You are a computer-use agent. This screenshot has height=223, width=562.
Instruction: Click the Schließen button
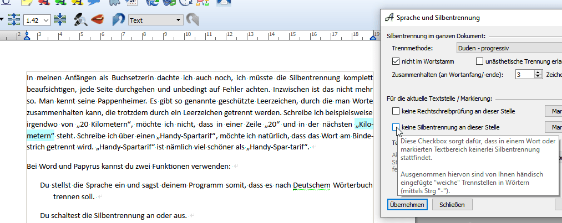pos(452,205)
